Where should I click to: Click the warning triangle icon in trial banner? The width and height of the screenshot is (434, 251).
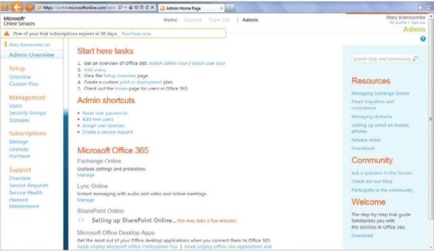click(7, 33)
